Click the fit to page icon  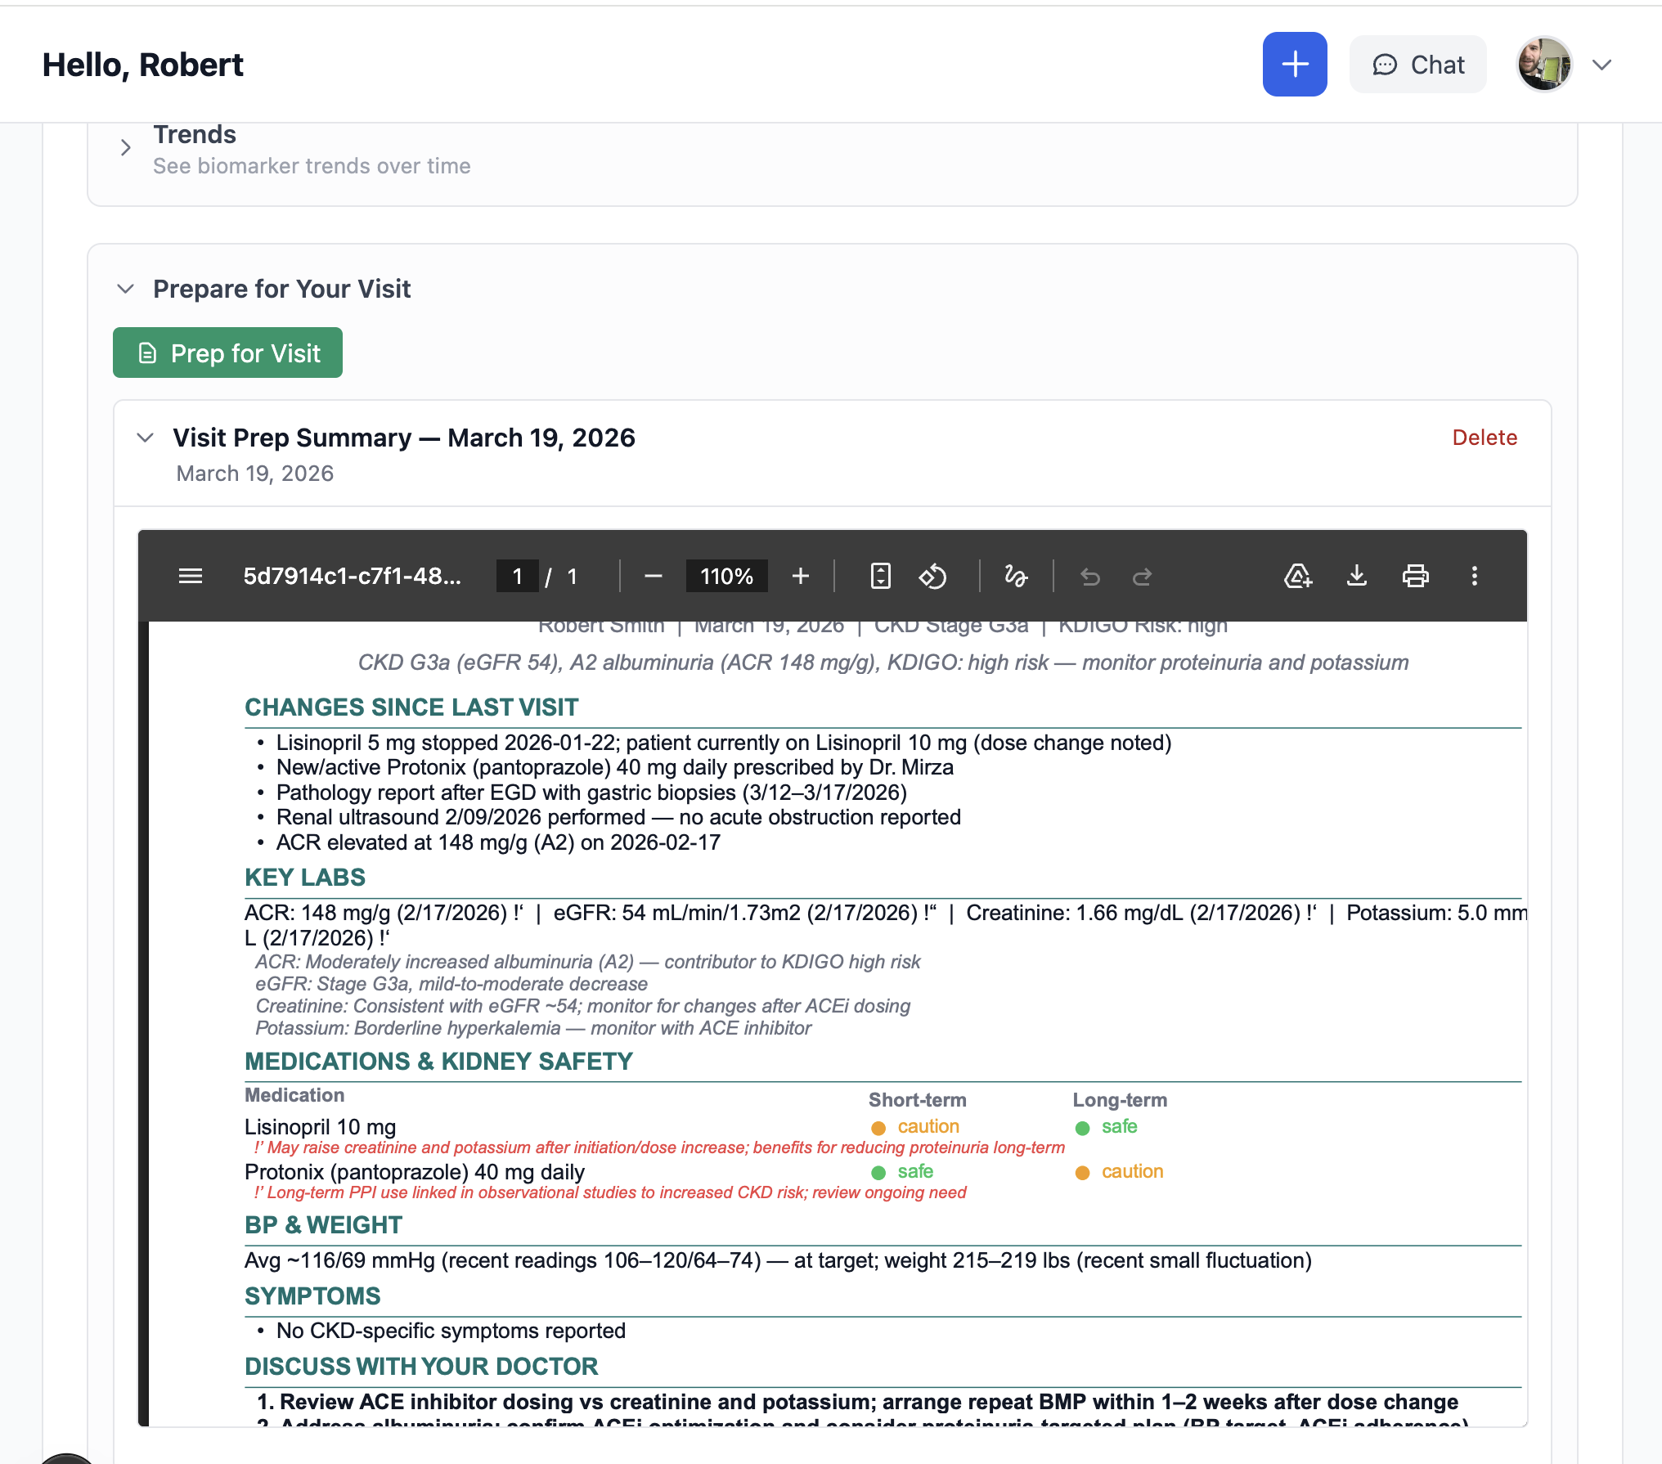pos(880,577)
